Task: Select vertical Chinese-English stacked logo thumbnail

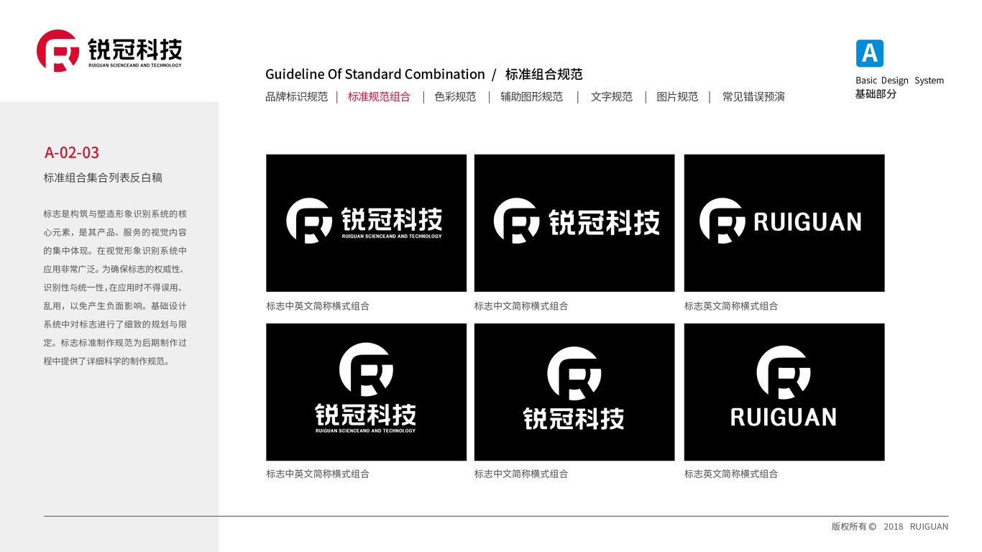Action: (x=366, y=392)
